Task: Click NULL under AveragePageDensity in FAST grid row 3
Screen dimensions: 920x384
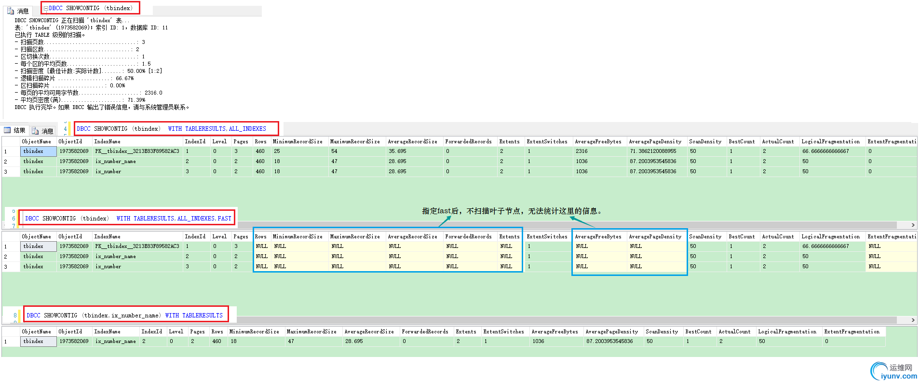Action: point(657,266)
